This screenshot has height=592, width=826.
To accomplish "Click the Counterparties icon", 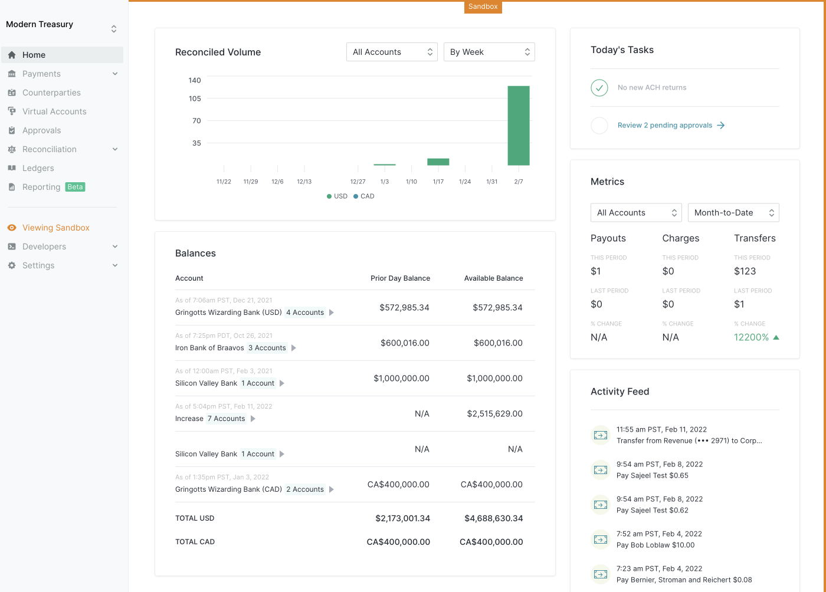I will (12, 92).
